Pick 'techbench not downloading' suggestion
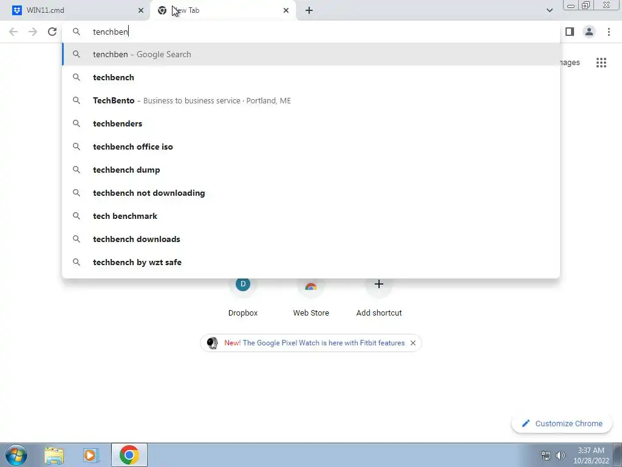The height and width of the screenshot is (467, 622). pyautogui.click(x=311, y=193)
